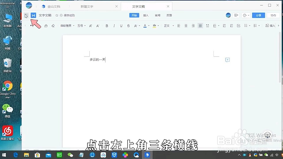Select the 页面 ribbon tab
This screenshot has width=283, height=159.
point(169,15)
